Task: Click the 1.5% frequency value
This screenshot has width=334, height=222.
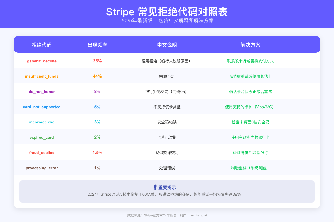Action: tap(97, 153)
